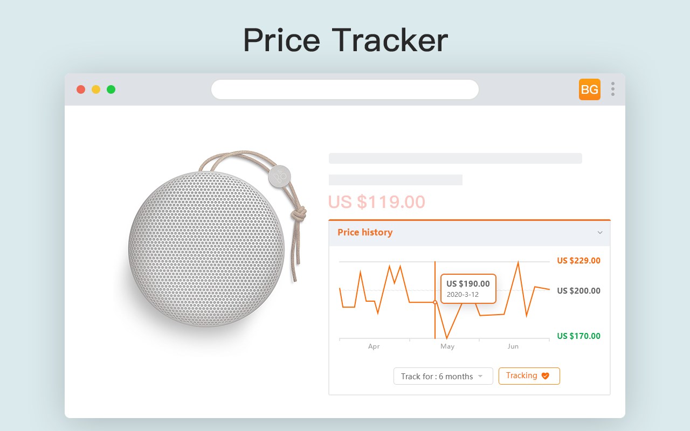Click the yellow minimize dot

point(96,89)
